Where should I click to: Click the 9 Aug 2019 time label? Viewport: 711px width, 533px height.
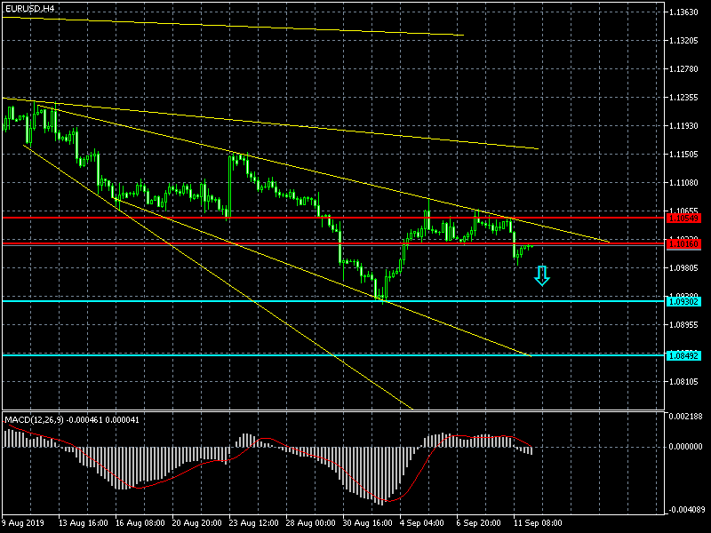24,524
